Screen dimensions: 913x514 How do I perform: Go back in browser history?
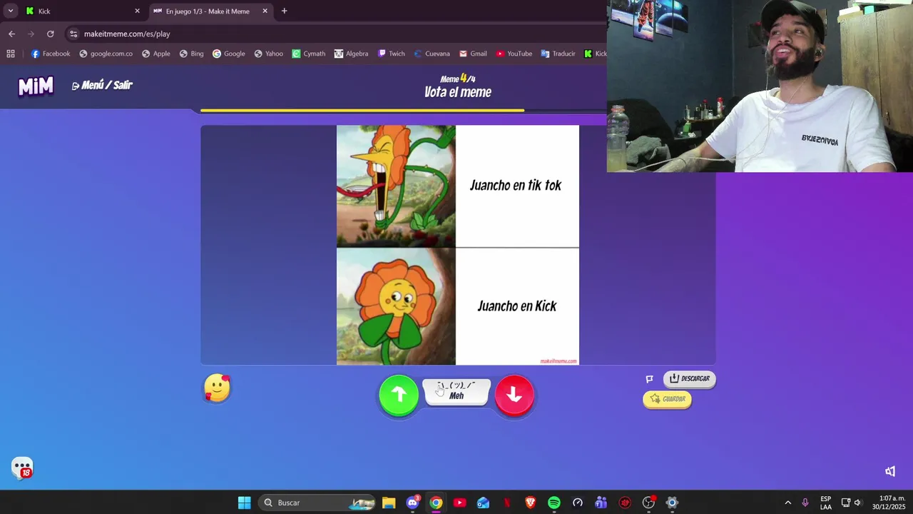[11, 34]
